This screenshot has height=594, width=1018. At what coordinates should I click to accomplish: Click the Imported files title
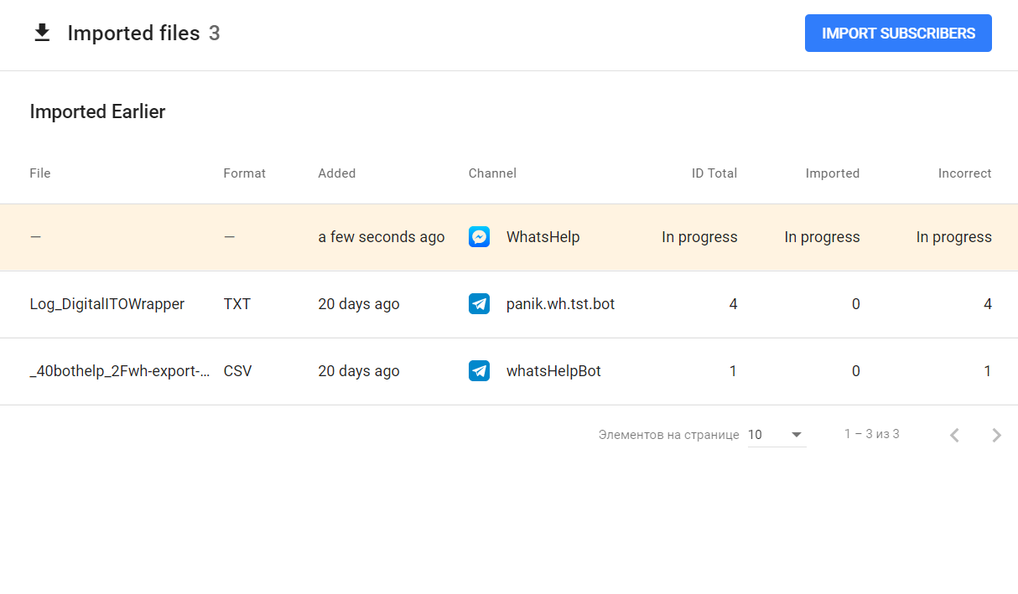133,34
